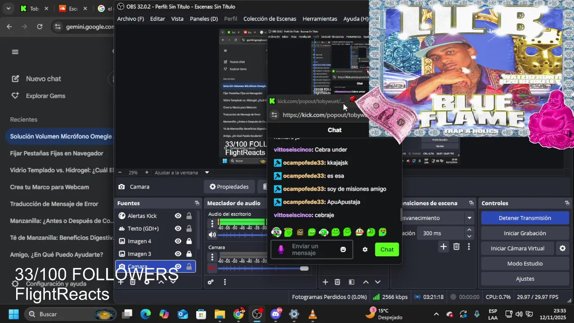Open the preview scaling dropdown arrow
Viewport: 574px width, 323px height.
tap(207, 172)
